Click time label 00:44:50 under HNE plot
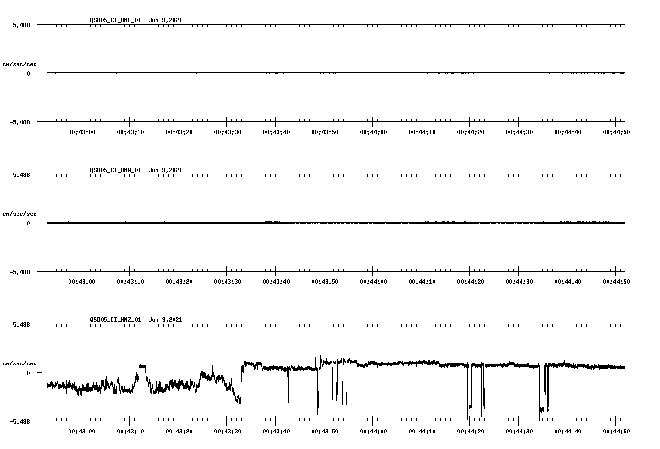This screenshot has width=660, height=449. tap(616, 132)
